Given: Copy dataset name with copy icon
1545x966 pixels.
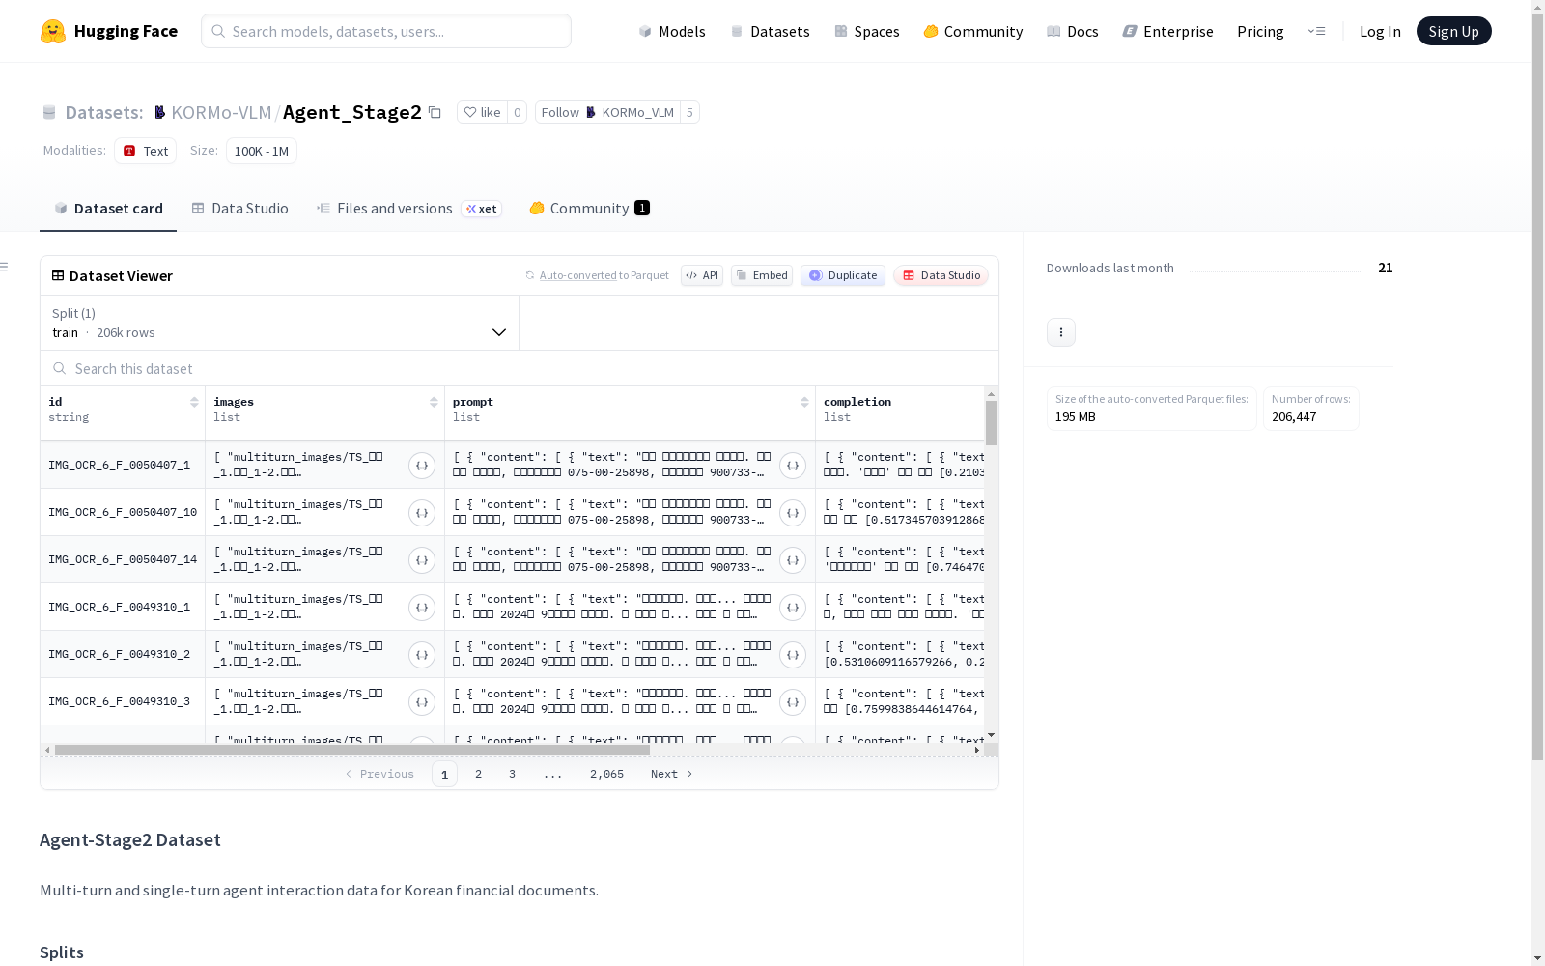Looking at the screenshot, I should click(x=435, y=112).
